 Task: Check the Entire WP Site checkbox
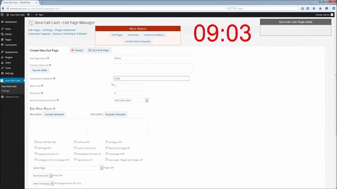pos(36,142)
